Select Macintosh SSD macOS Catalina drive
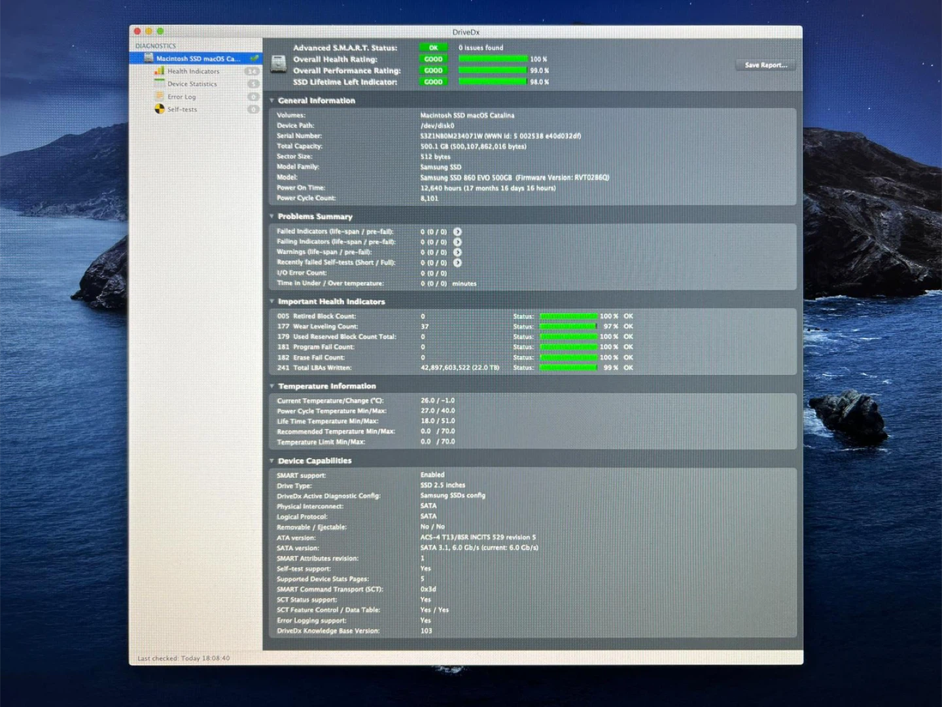 tap(197, 59)
